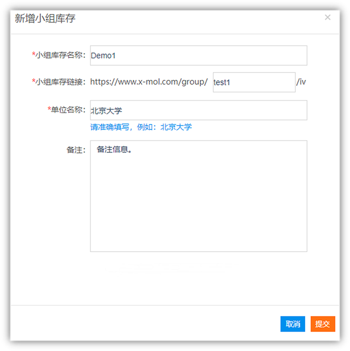Click the 备注 label
Image resolution: width=350 pixels, height=351 pixels.
(x=76, y=150)
